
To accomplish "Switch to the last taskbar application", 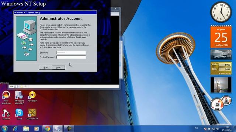I will click(x=69, y=129).
